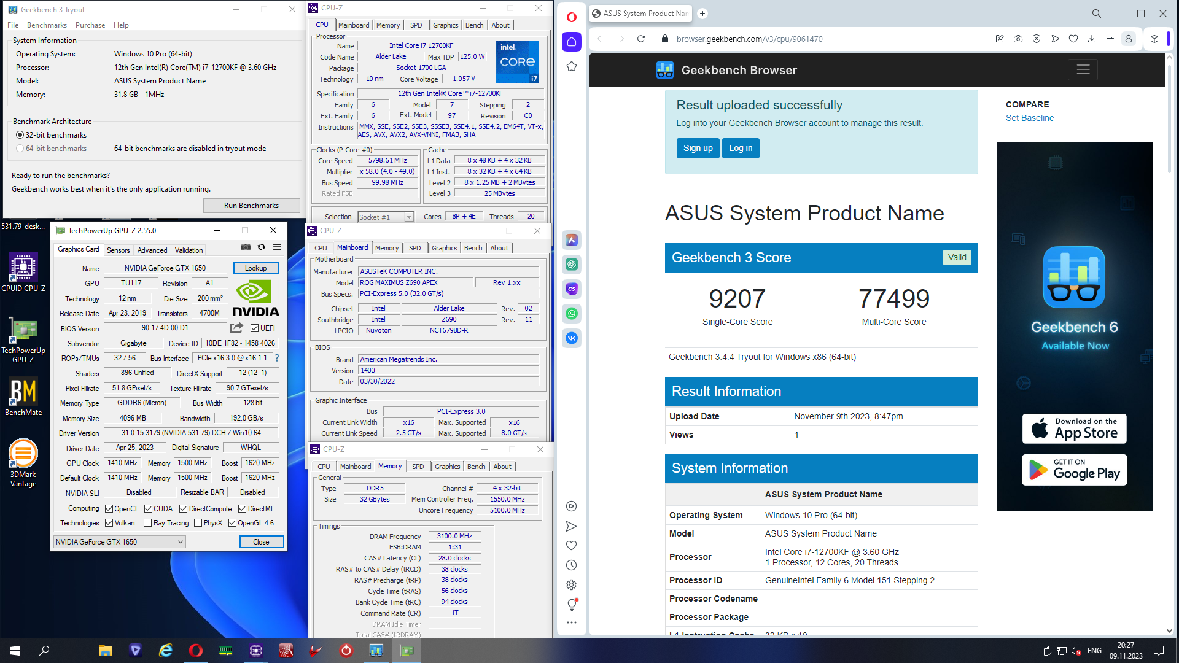This screenshot has height=663, width=1179.
Task: Click the GPU-Z Close button
Action: coord(262,542)
